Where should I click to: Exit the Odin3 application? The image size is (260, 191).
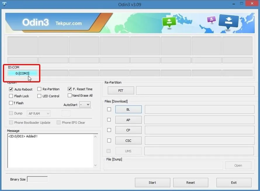point(234,183)
